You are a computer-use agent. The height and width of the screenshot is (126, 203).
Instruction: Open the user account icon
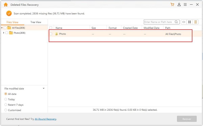coord(179,4)
